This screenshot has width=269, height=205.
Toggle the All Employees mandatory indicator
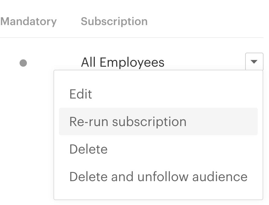tap(23, 63)
